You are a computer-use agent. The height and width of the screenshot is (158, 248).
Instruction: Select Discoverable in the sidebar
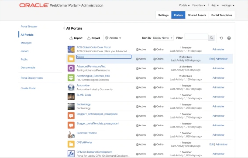(x=28, y=67)
